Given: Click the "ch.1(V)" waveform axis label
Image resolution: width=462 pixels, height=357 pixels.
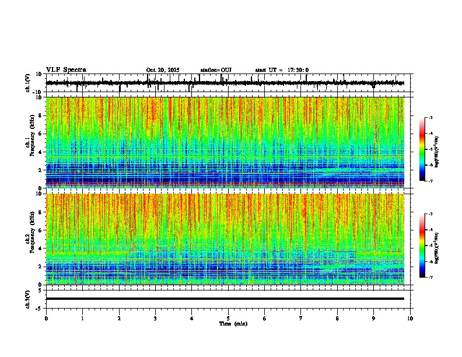Looking at the screenshot, I should 27,83.
